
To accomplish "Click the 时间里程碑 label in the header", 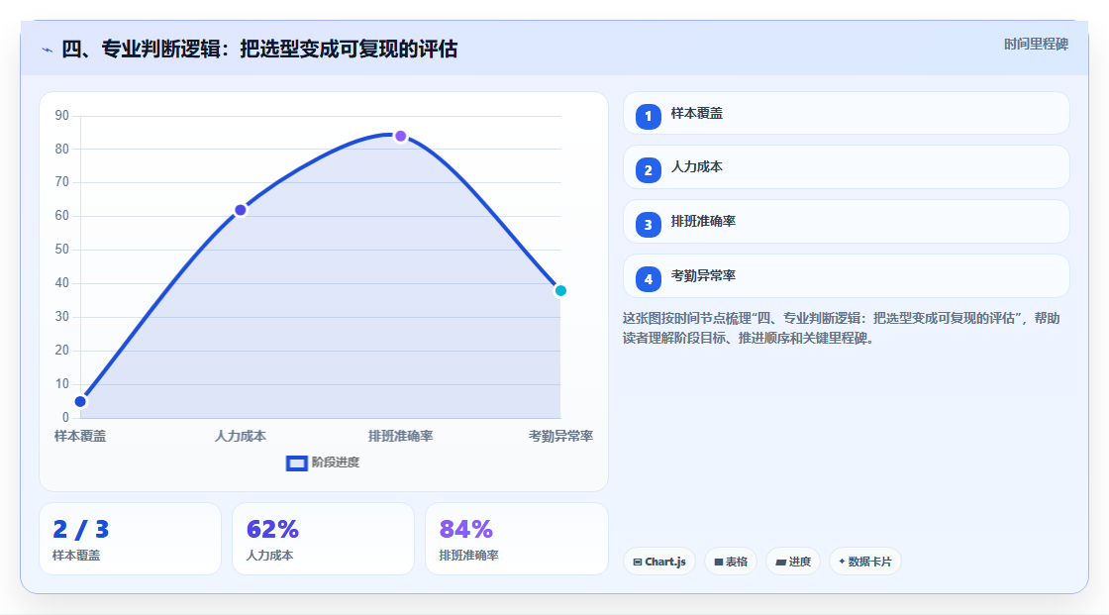I will (1036, 44).
